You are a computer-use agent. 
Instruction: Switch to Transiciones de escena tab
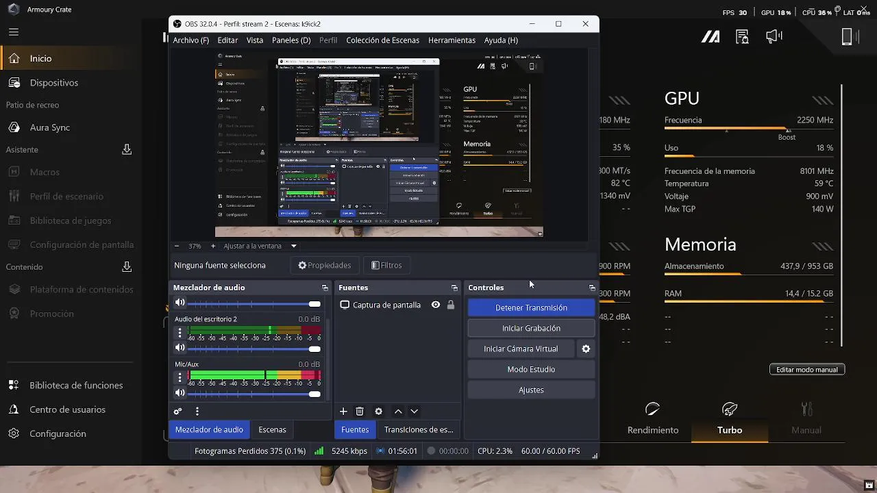pos(419,430)
